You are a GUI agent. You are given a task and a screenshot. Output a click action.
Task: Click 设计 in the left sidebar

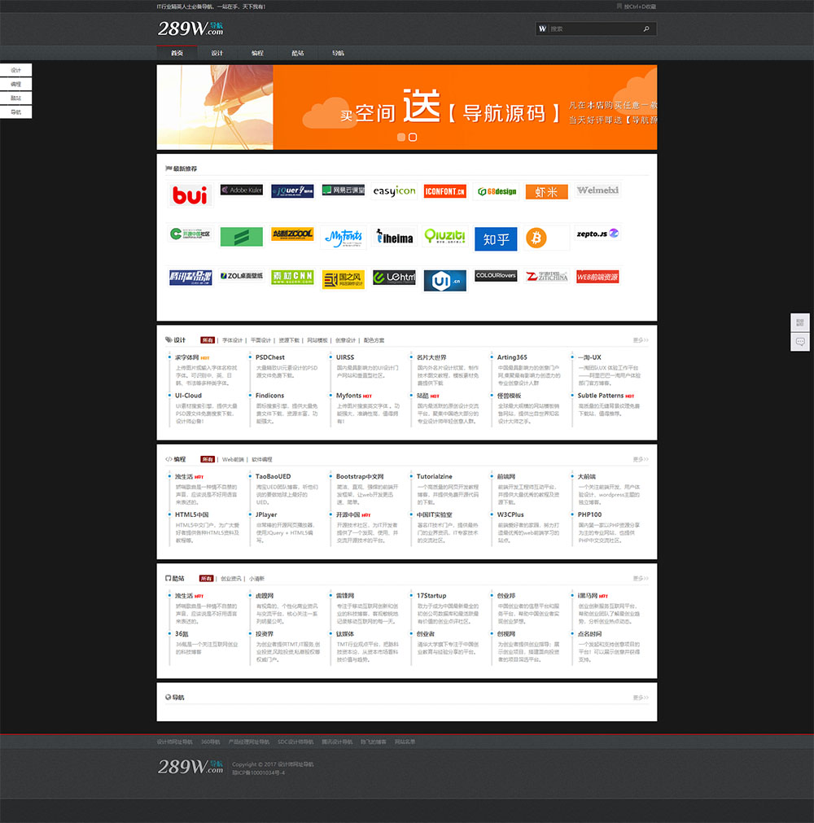pos(16,71)
